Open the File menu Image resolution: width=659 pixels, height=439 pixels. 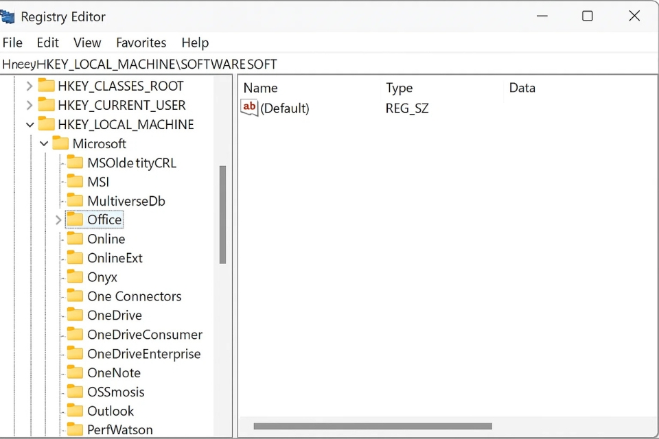(x=12, y=43)
